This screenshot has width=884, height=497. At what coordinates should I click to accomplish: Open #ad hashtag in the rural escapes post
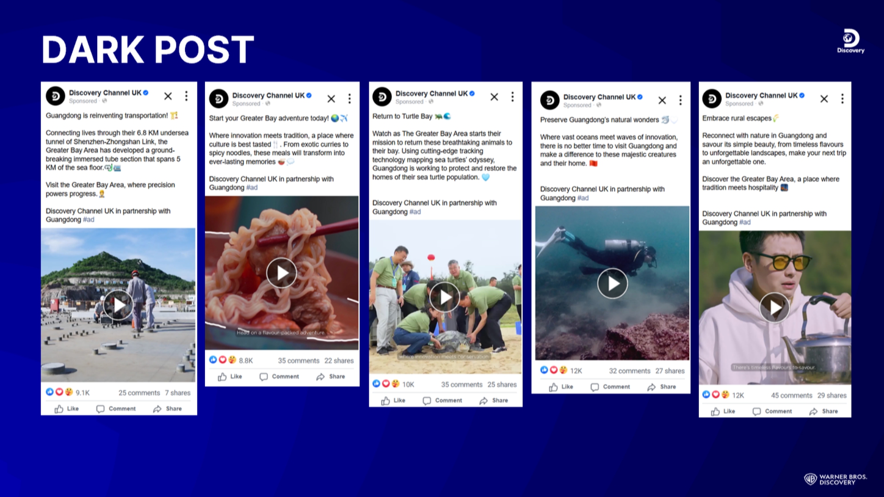(745, 222)
